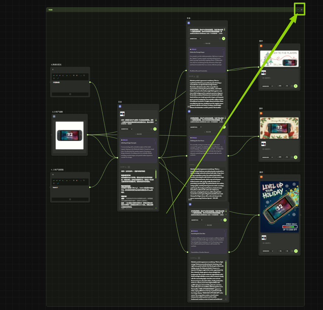
Task: Click the green send button in top-right text node
Action: tap(223, 38)
